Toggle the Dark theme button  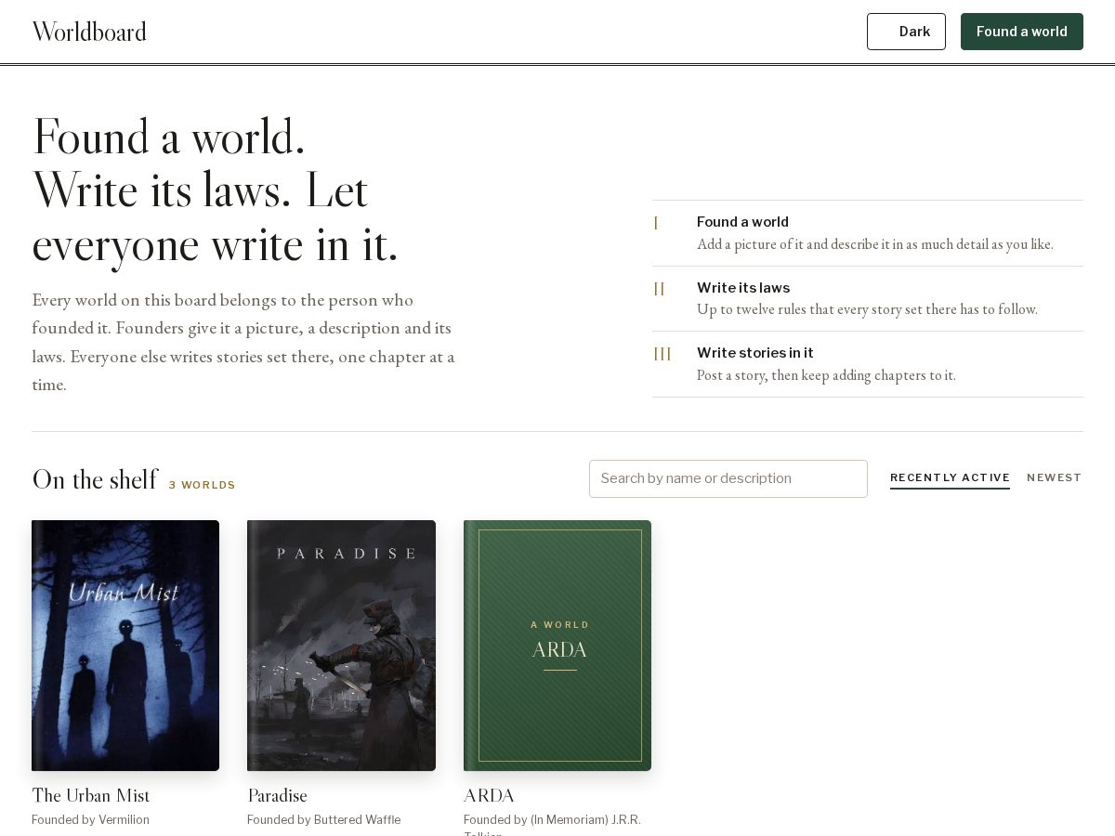[x=906, y=32]
